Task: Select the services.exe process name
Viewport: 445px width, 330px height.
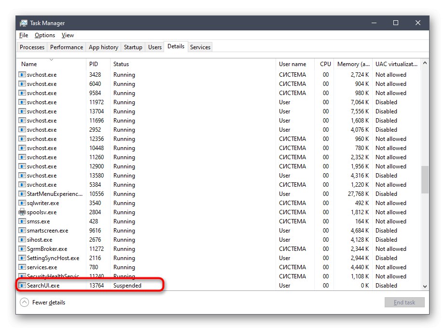Action: pyautogui.click(x=42, y=267)
